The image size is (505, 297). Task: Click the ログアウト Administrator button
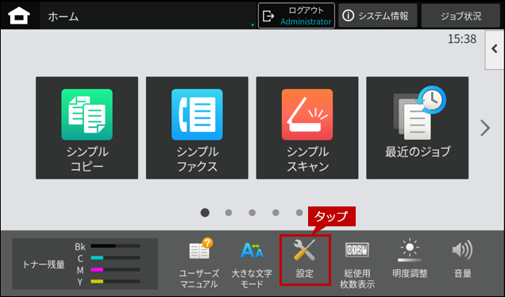[x=296, y=16]
